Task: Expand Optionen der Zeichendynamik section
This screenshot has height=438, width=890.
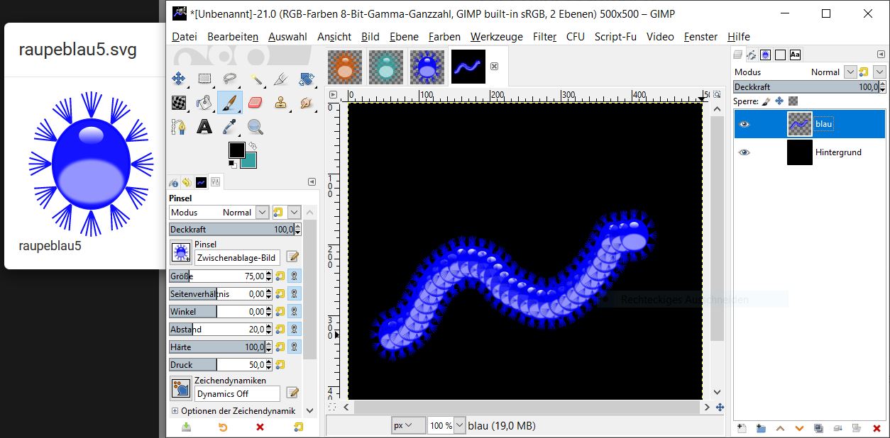Action: pyautogui.click(x=175, y=410)
